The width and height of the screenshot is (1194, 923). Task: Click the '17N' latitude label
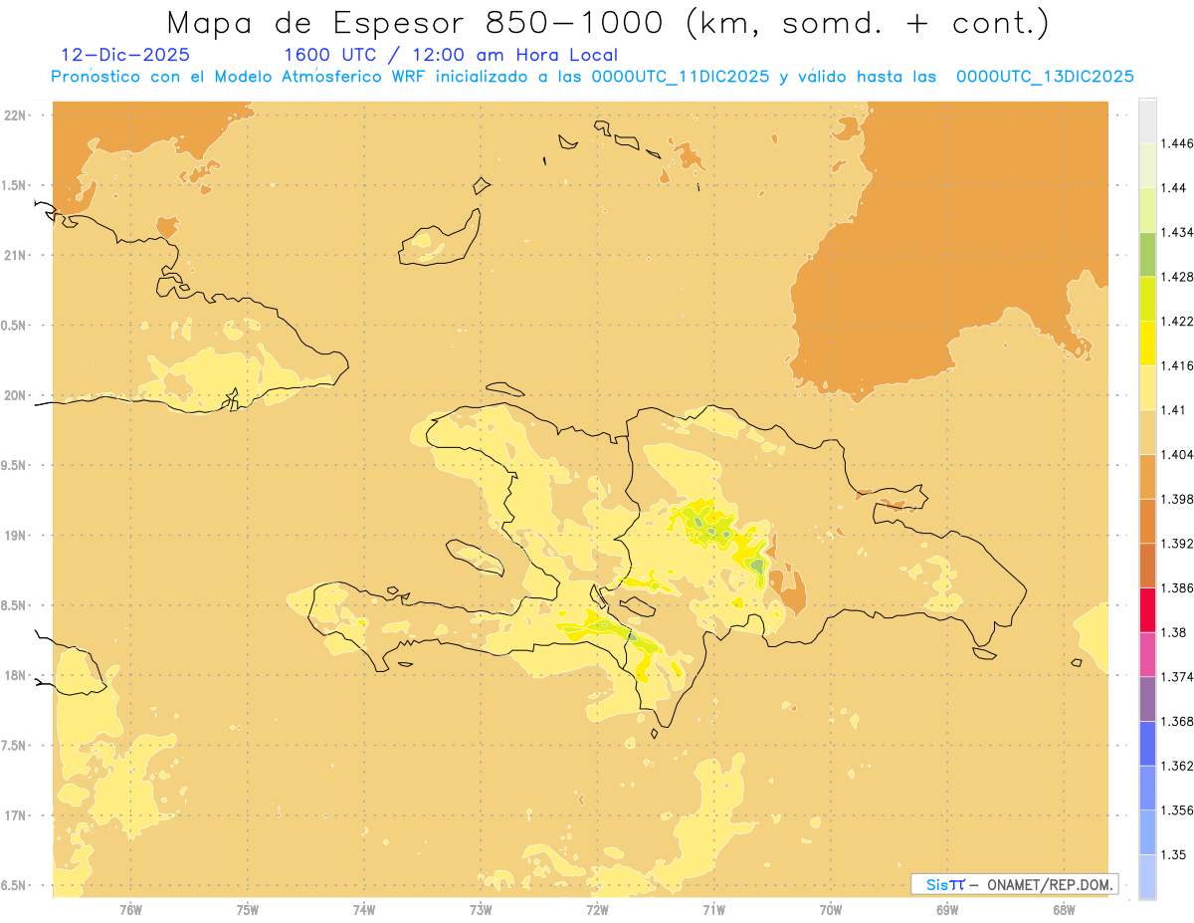16,815
